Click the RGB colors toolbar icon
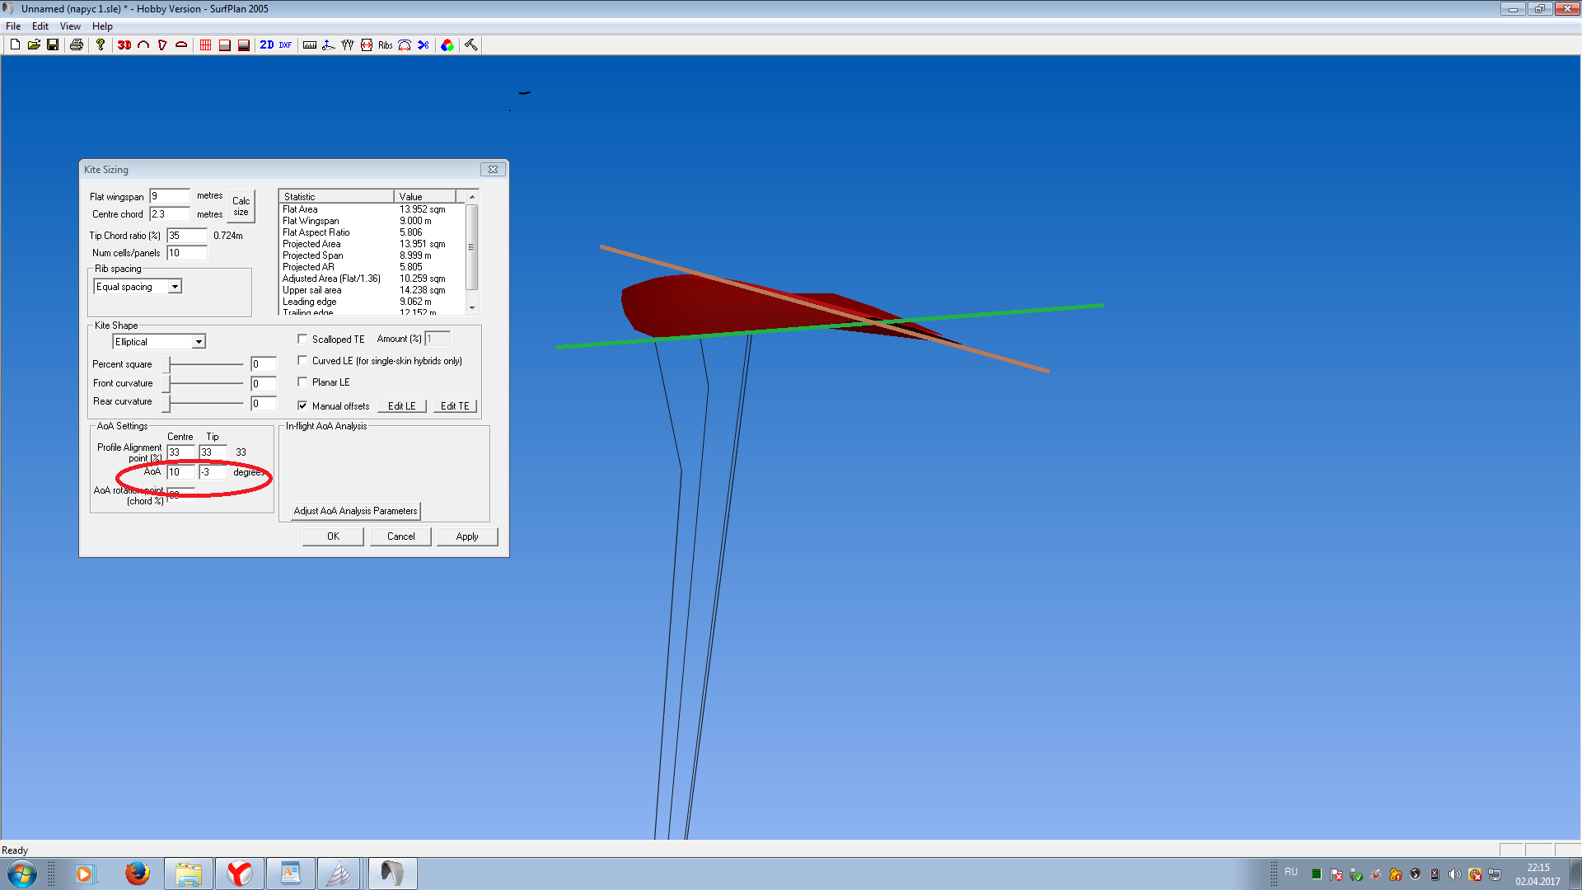1582x890 pixels. (x=447, y=45)
